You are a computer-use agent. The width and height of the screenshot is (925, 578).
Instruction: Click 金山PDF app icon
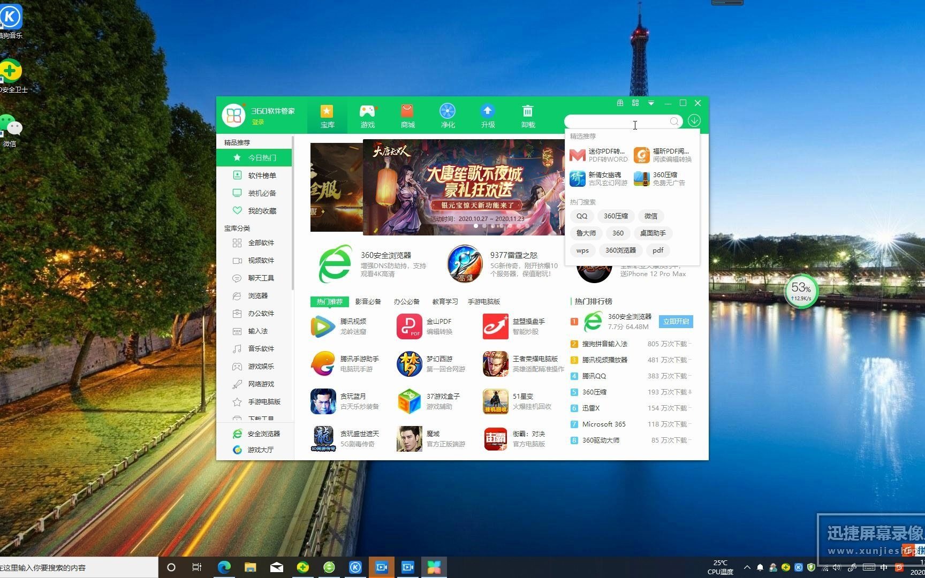(x=410, y=326)
